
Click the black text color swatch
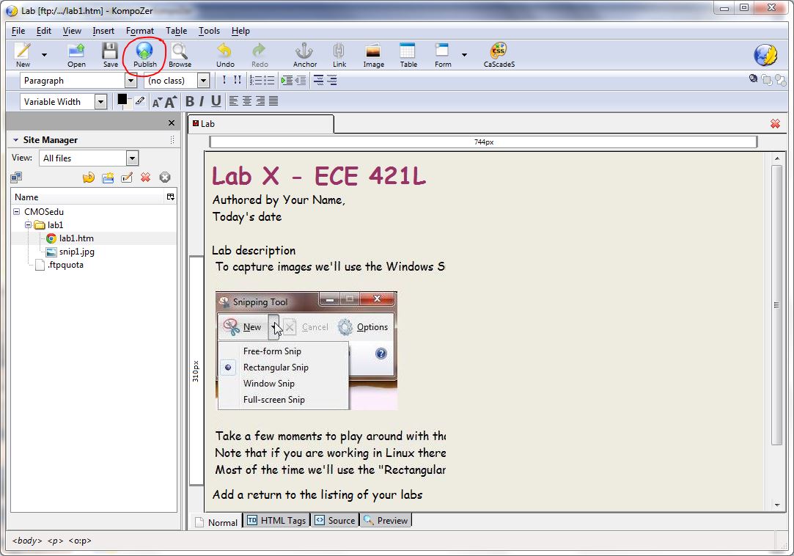(x=122, y=99)
